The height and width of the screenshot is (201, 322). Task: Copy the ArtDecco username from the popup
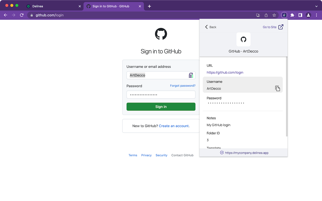[277, 88]
